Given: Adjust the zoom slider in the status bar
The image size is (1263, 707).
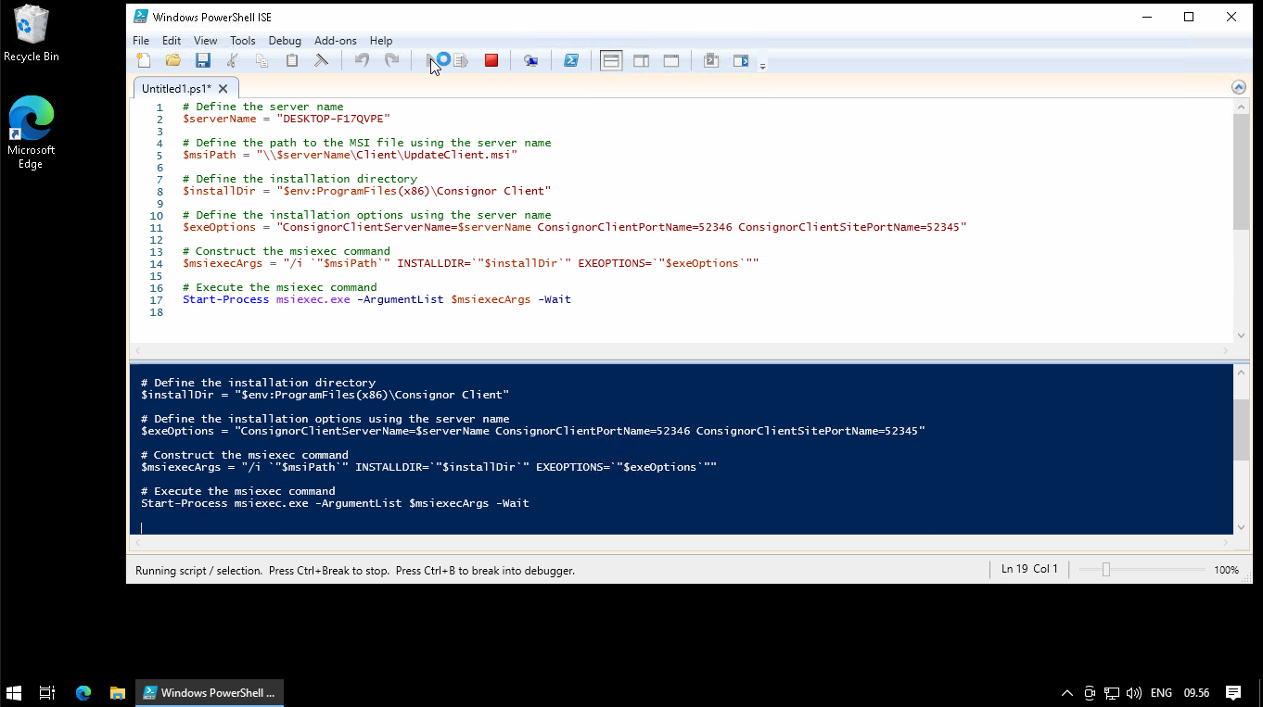Looking at the screenshot, I should pos(1105,570).
